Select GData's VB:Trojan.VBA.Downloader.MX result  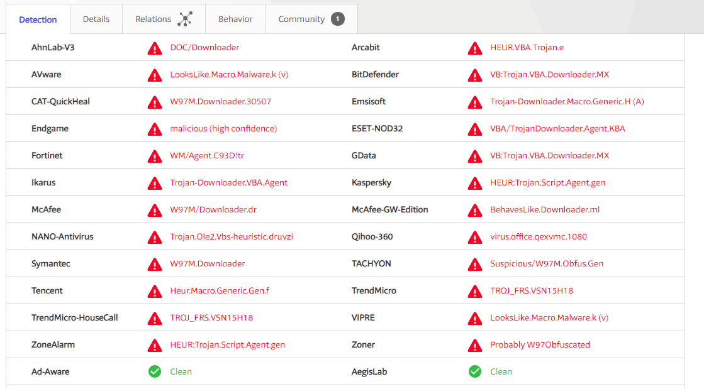click(550, 155)
